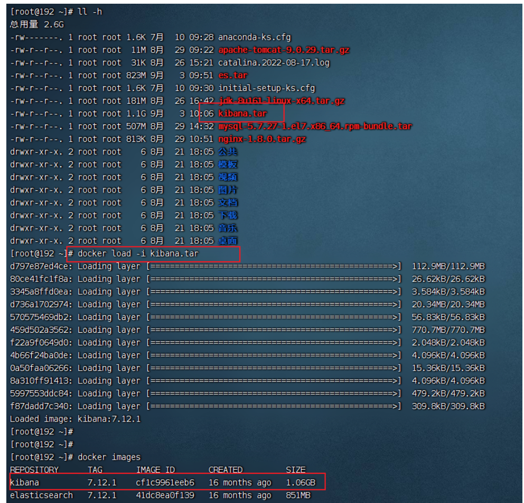
Task: Click the 文档 directory name
Action: pyautogui.click(x=228, y=203)
